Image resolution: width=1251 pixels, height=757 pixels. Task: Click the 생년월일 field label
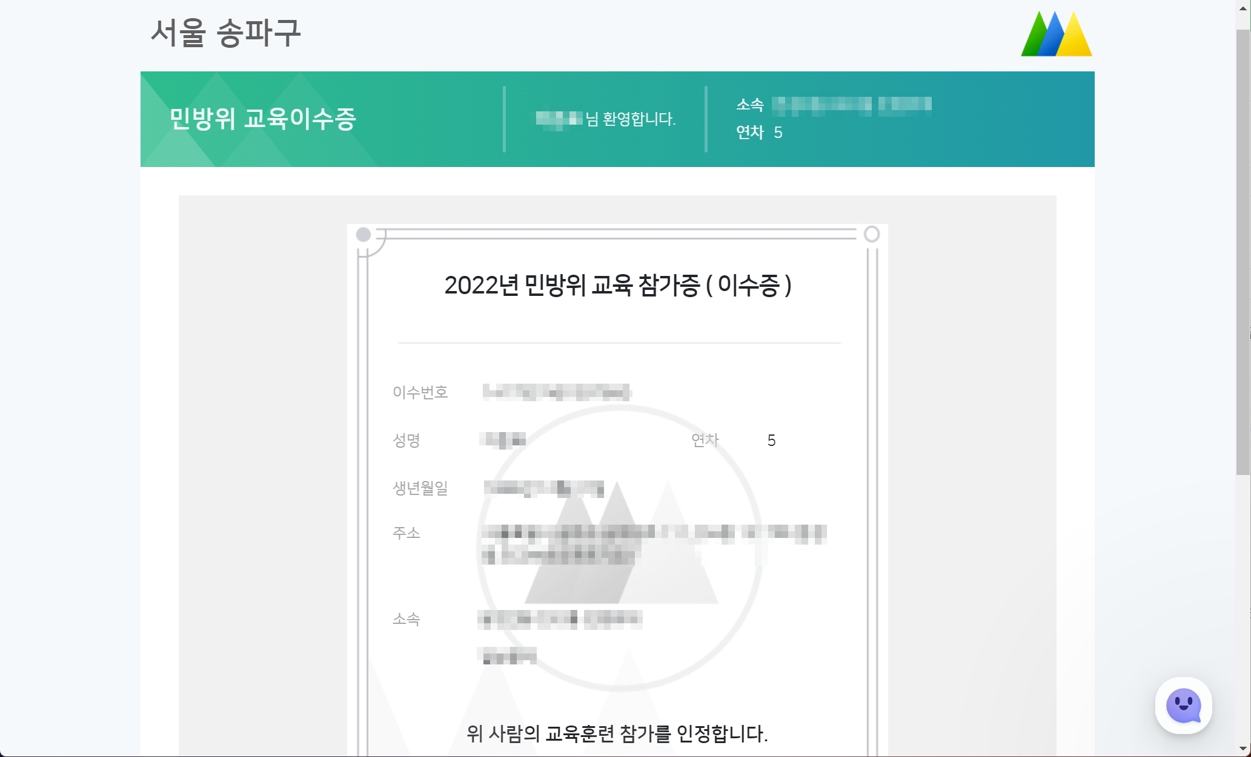tap(420, 488)
